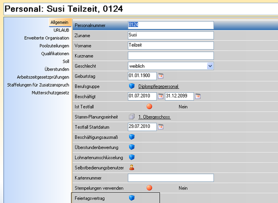This screenshot has width=278, height=203.
Task: Open the URLAUB section
Action: tap(61, 30)
